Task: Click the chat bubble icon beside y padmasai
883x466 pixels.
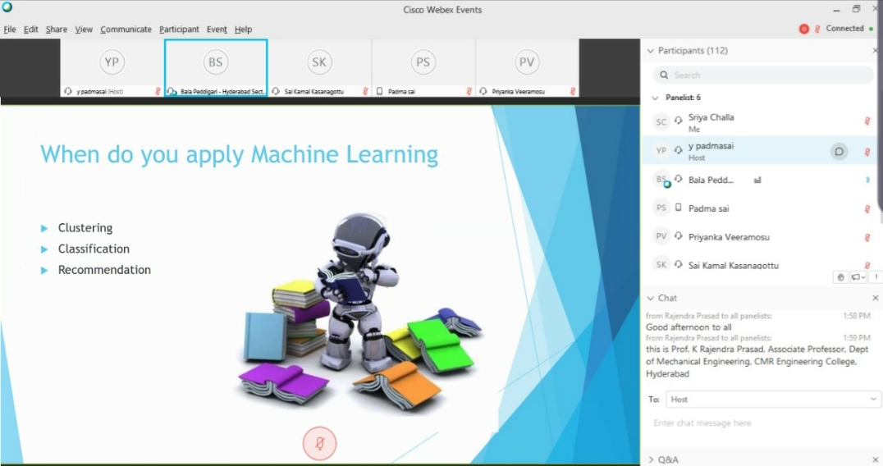Action: (839, 151)
